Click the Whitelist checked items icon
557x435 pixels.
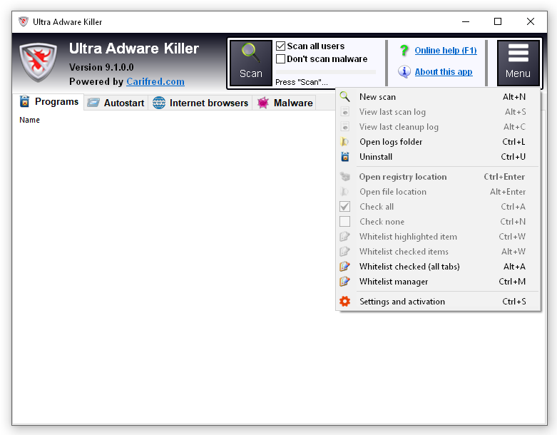pos(344,252)
